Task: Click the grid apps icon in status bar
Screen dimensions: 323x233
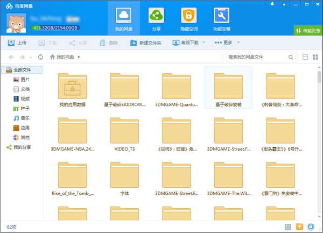Action: pyautogui.click(x=288, y=227)
